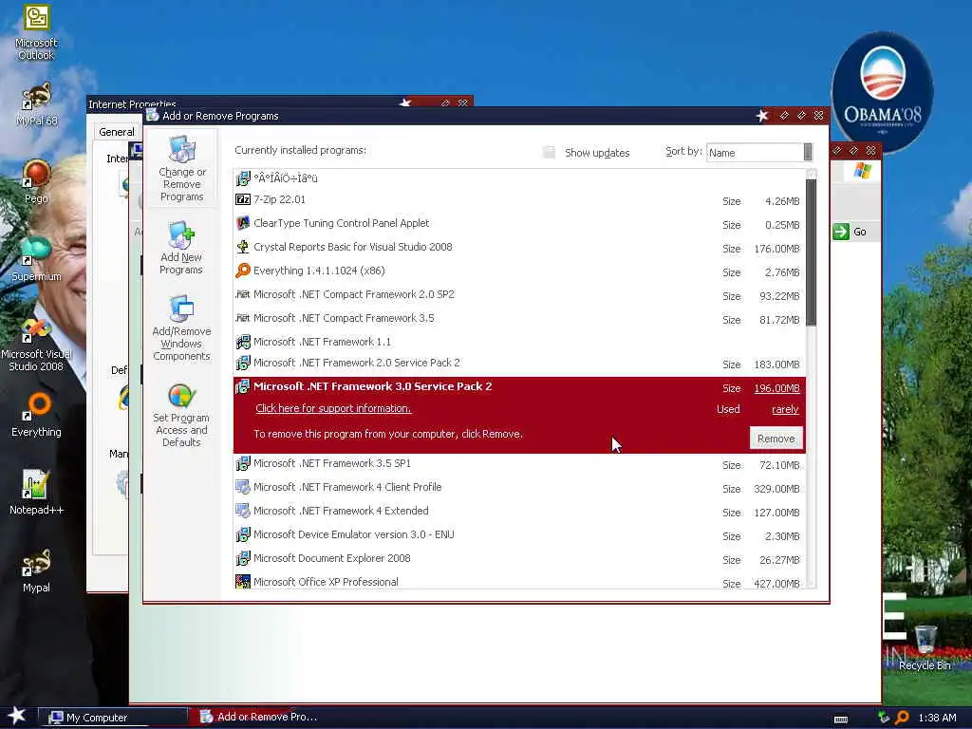
Task: Click the programs list vertical scrollbar thumb
Action: pyautogui.click(x=811, y=252)
